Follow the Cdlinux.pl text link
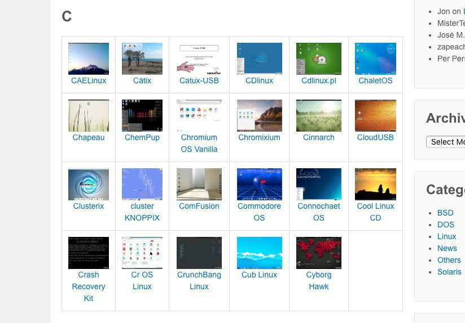Image resolution: width=465 pixels, height=323 pixels. click(x=319, y=80)
